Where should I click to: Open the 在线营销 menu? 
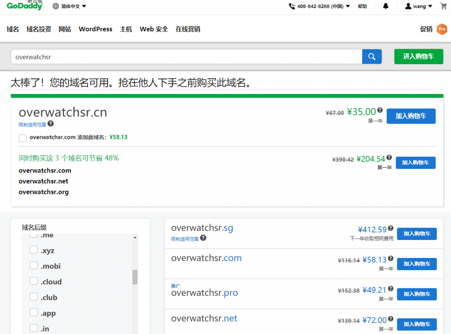click(188, 29)
